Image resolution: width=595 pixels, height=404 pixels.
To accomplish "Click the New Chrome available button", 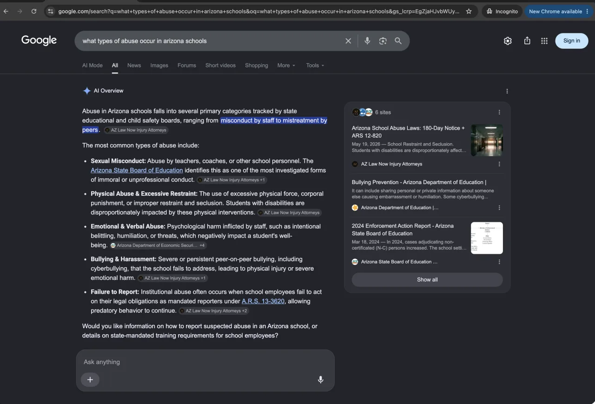I will coord(559,11).
